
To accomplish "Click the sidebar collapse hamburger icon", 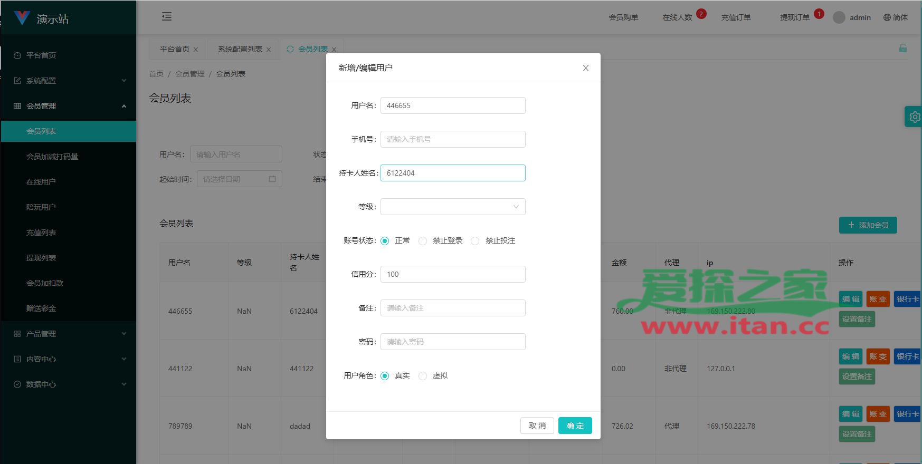I will click(167, 17).
